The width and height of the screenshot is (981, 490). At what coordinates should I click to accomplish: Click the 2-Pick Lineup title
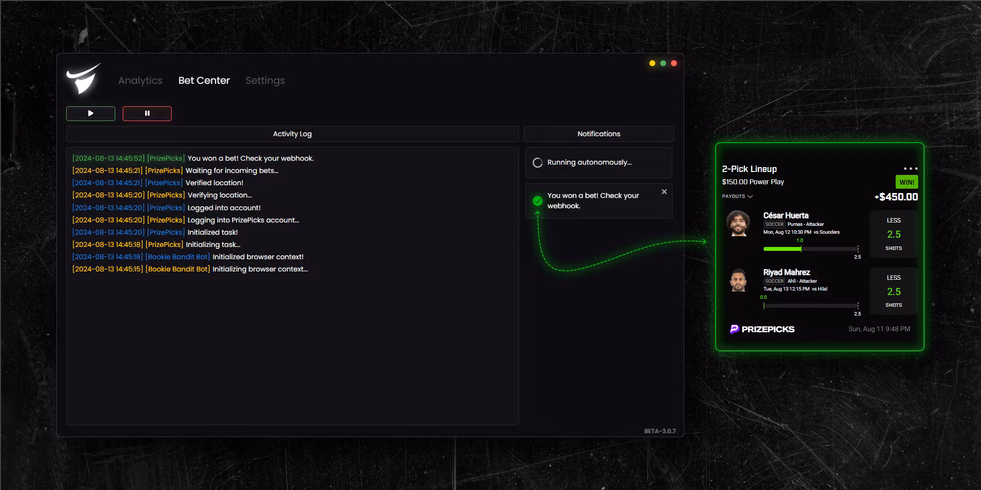[x=749, y=169]
